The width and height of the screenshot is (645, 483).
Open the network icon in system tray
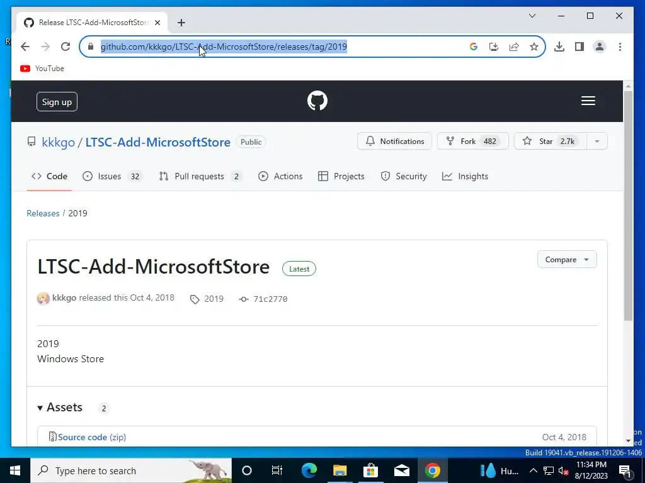pyautogui.click(x=549, y=470)
